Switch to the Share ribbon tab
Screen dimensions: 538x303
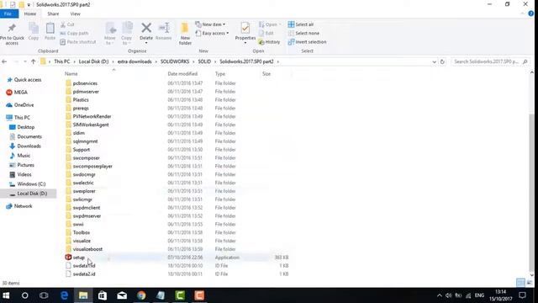[x=53, y=13]
